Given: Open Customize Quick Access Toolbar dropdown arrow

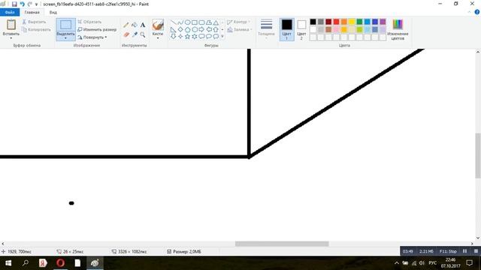Looking at the screenshot, I should [37, 4].
